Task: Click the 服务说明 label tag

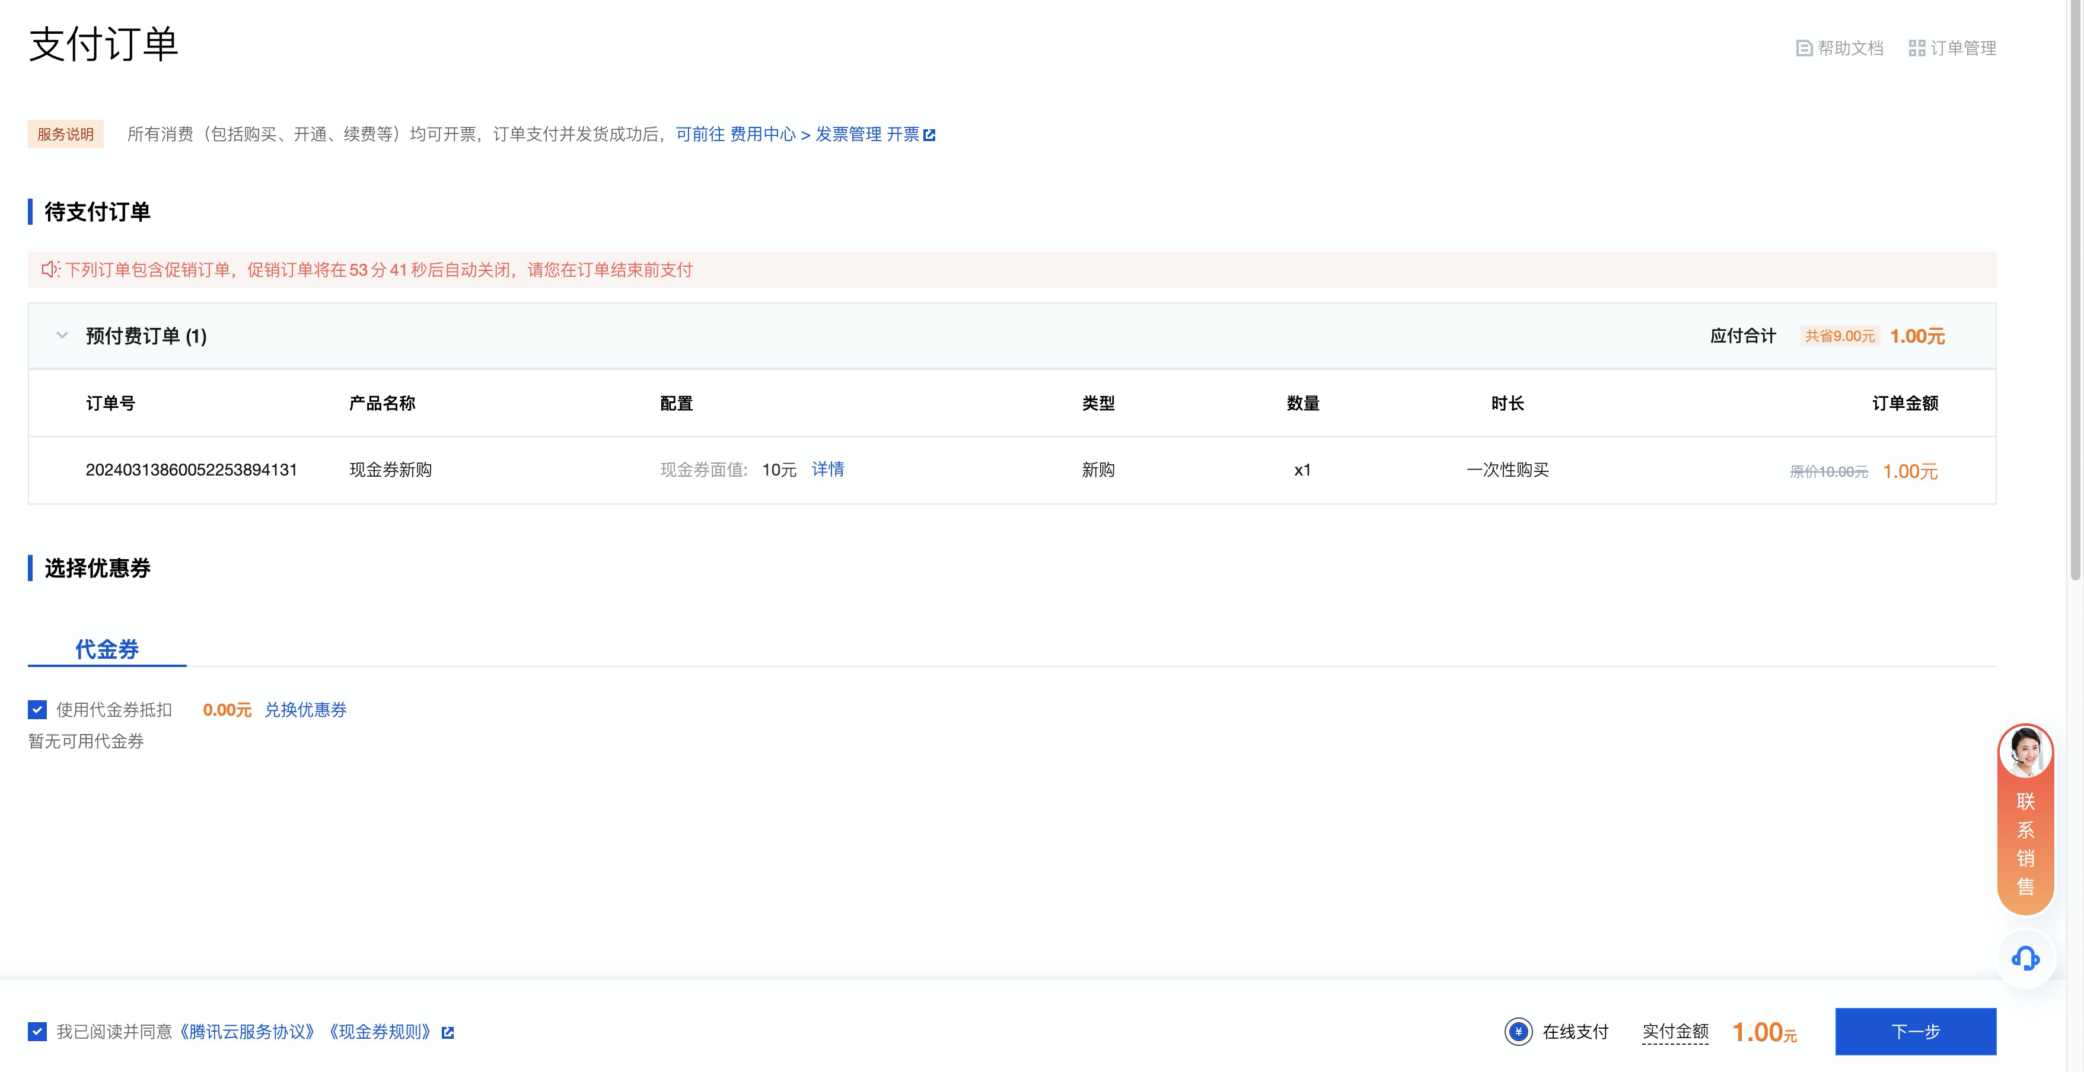Action: (x=65, y=135)
